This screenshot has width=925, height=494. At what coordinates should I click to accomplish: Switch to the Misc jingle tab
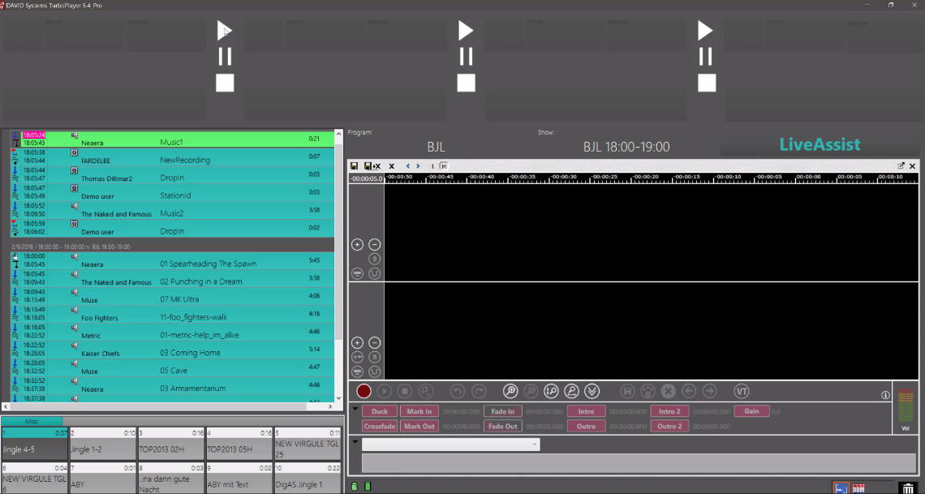[x=32, y=421]
